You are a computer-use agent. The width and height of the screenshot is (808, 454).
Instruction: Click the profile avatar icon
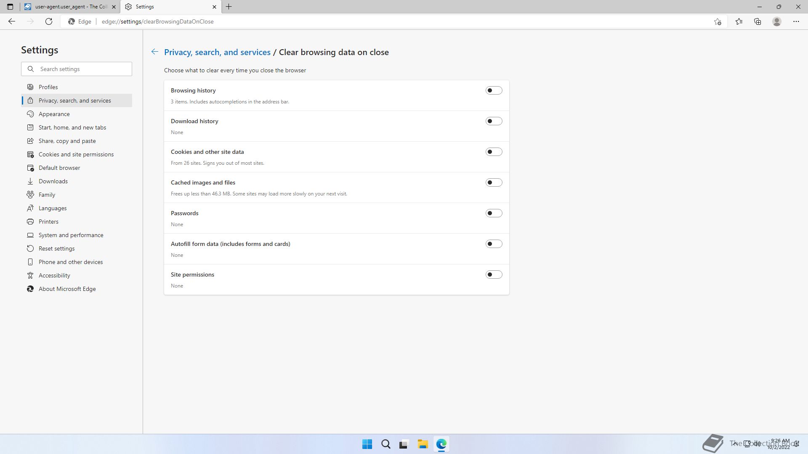[x=777, y=21]
